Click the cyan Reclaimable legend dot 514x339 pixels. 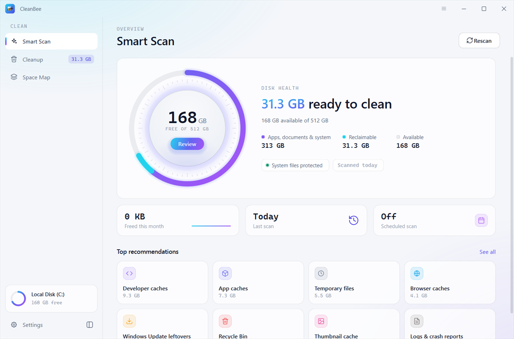344,137
